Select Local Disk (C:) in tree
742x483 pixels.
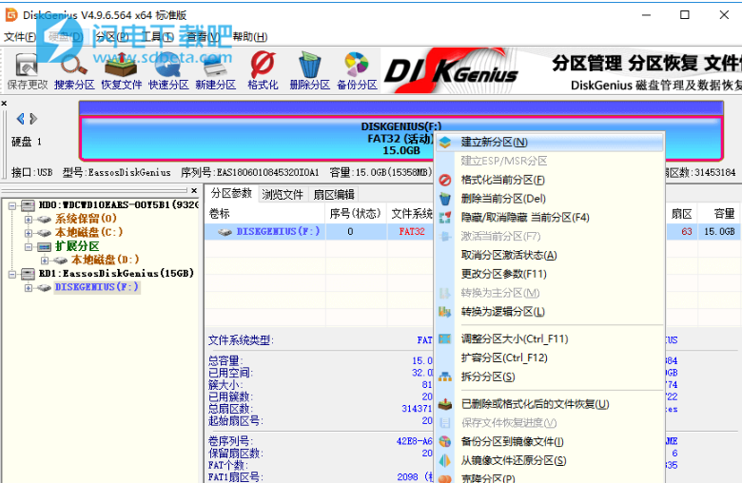89,232
